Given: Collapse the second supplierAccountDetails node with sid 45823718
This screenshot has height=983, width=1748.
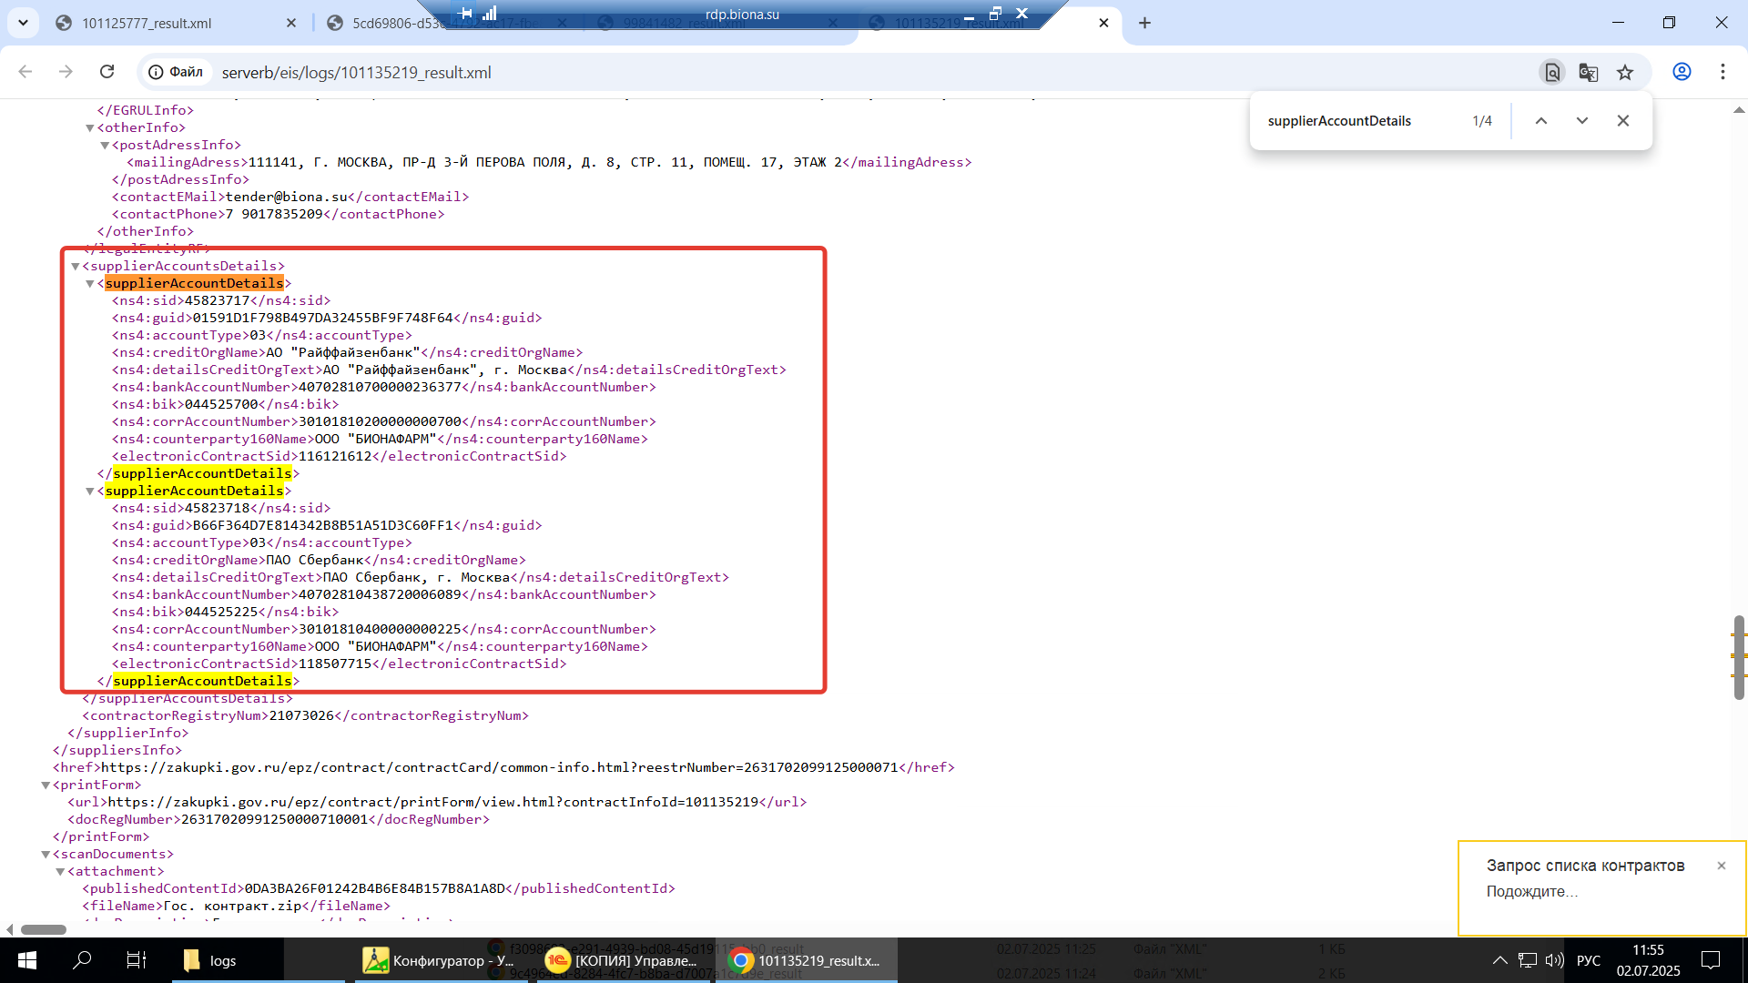Looking at the screenshot, I should point(90,491).
